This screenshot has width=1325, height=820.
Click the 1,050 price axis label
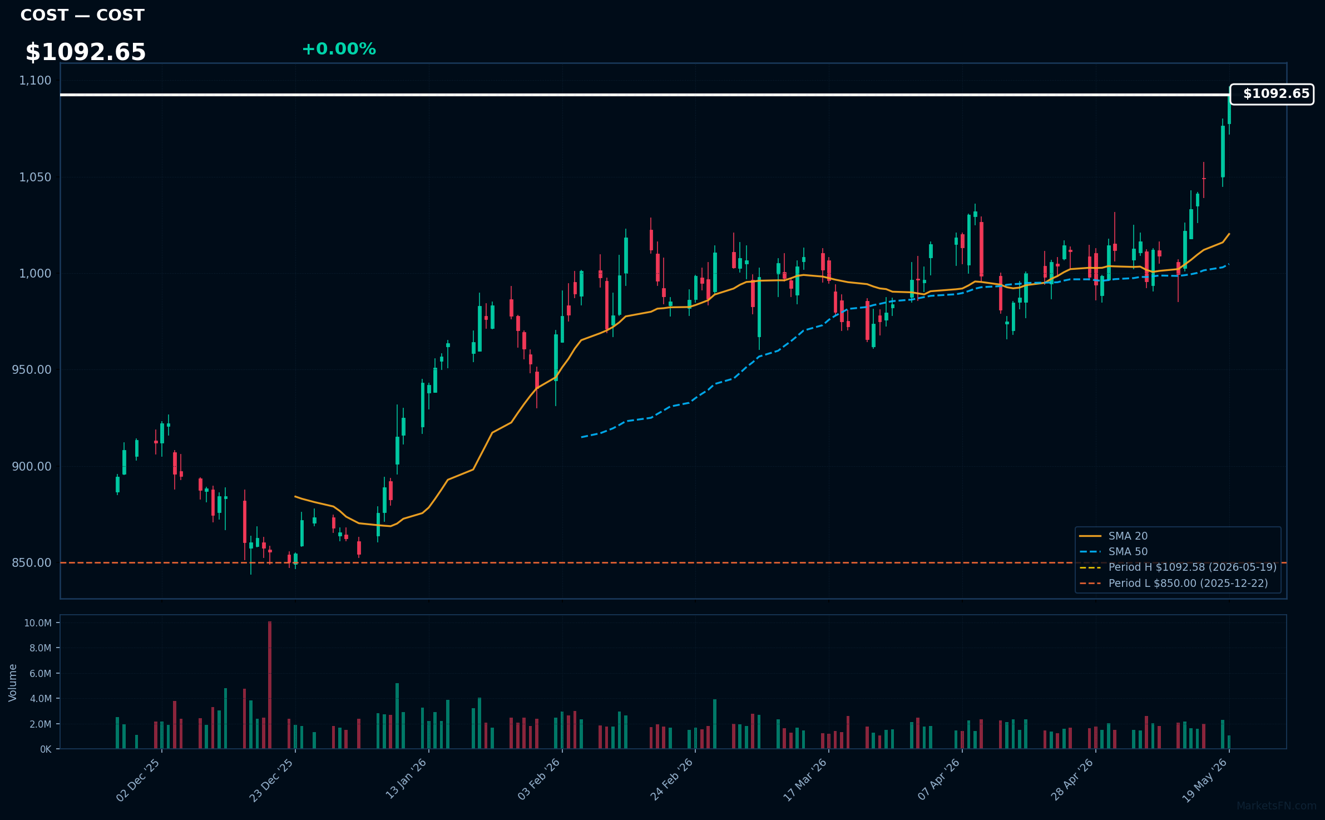pos(35,177)
